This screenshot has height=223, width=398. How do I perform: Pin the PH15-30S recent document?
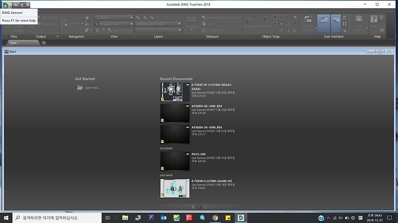tap(187, 154)
